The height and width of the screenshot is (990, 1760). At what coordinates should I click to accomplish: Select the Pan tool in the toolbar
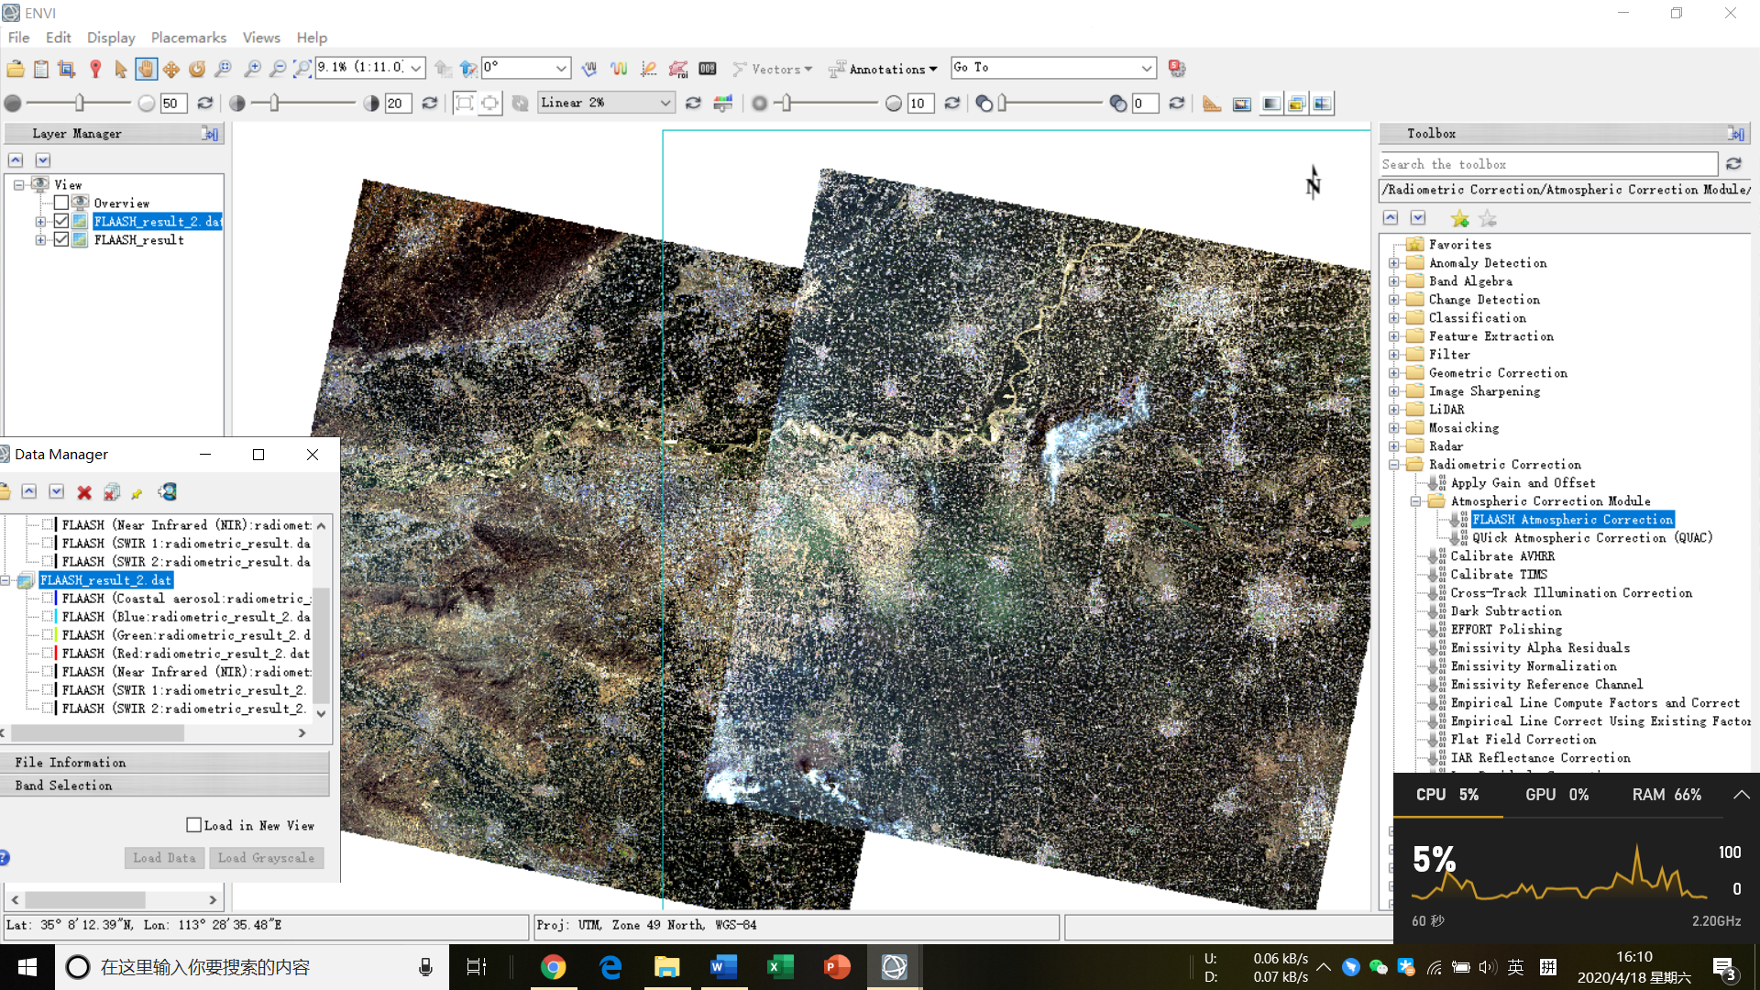point(148,69)
